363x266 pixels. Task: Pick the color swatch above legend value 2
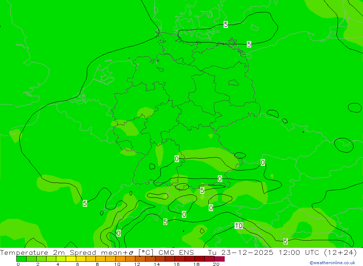(41, 259)
